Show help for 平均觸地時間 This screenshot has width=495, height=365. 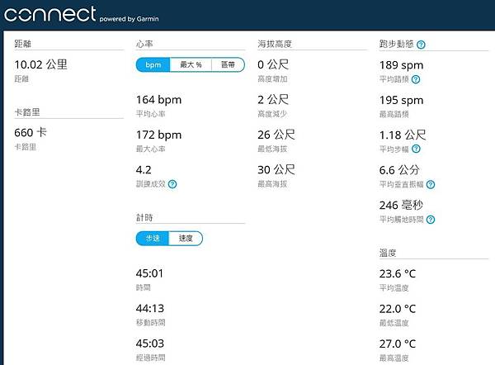coord(431,219)
